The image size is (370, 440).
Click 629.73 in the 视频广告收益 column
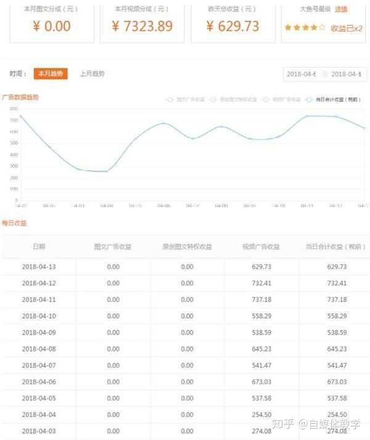coord(261,267)
